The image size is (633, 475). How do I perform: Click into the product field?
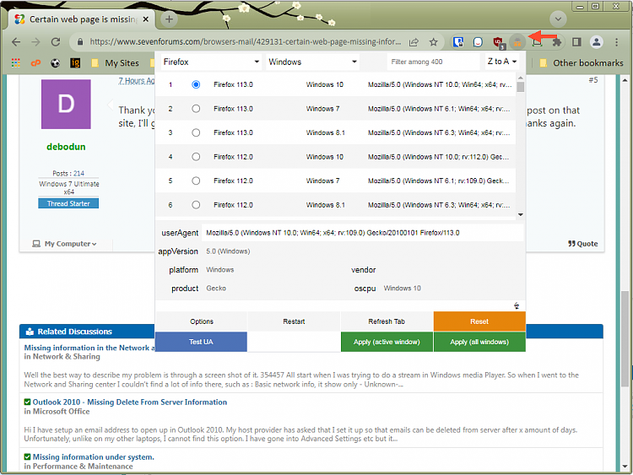pos(274,289)
